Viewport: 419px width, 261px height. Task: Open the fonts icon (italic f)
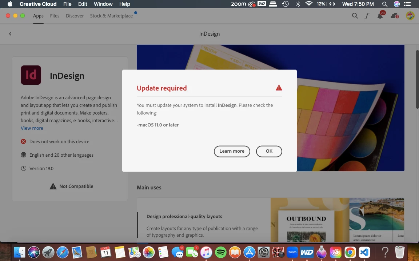point(367,16)
